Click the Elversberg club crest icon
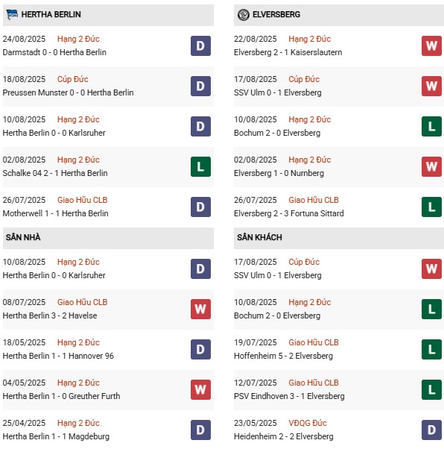This screenshot has height=449, width=444. click(x=244, y=15)
